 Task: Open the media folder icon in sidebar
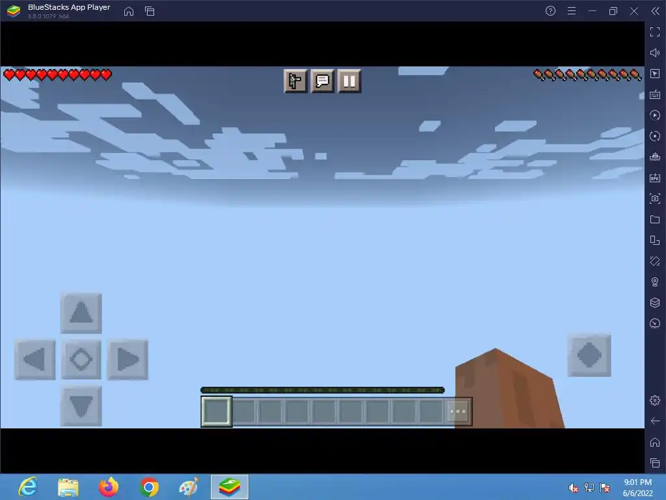(655, 219)
